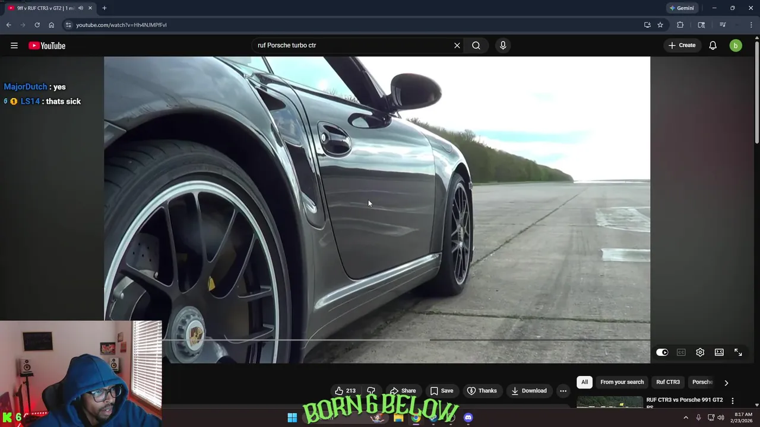Open more actions ellipsis menu

[563, 391]
